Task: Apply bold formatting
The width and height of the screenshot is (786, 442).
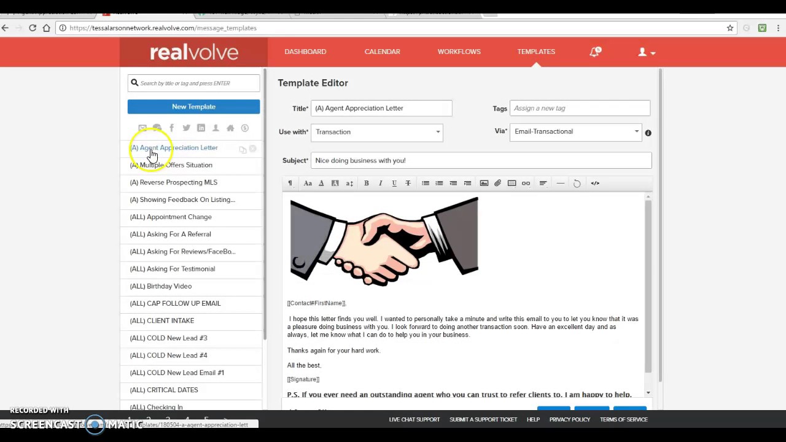Action: coord(367,183)
